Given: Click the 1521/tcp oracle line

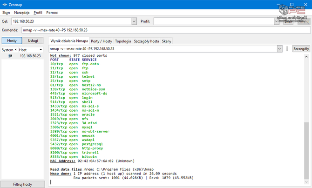Looking at the screenshot, I should (x=73, y=114).
